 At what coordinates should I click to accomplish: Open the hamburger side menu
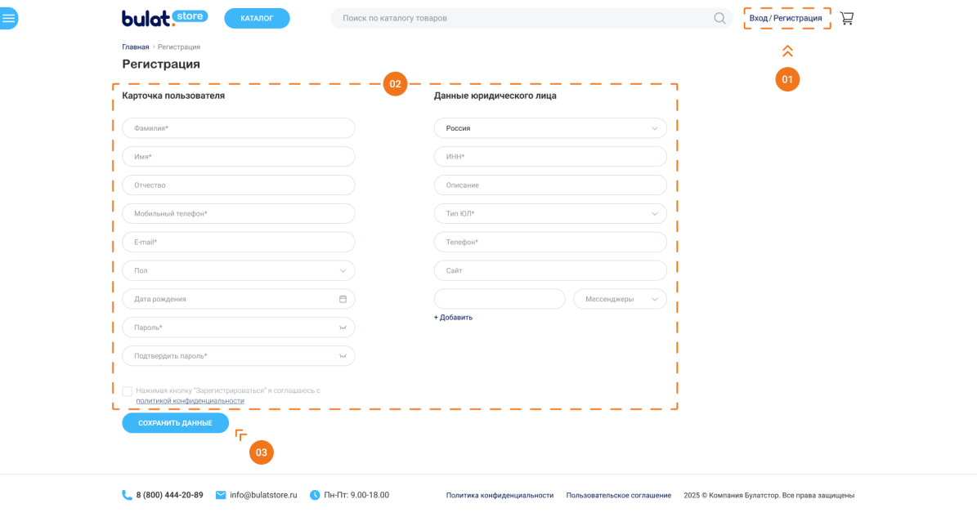click(8, 18)
